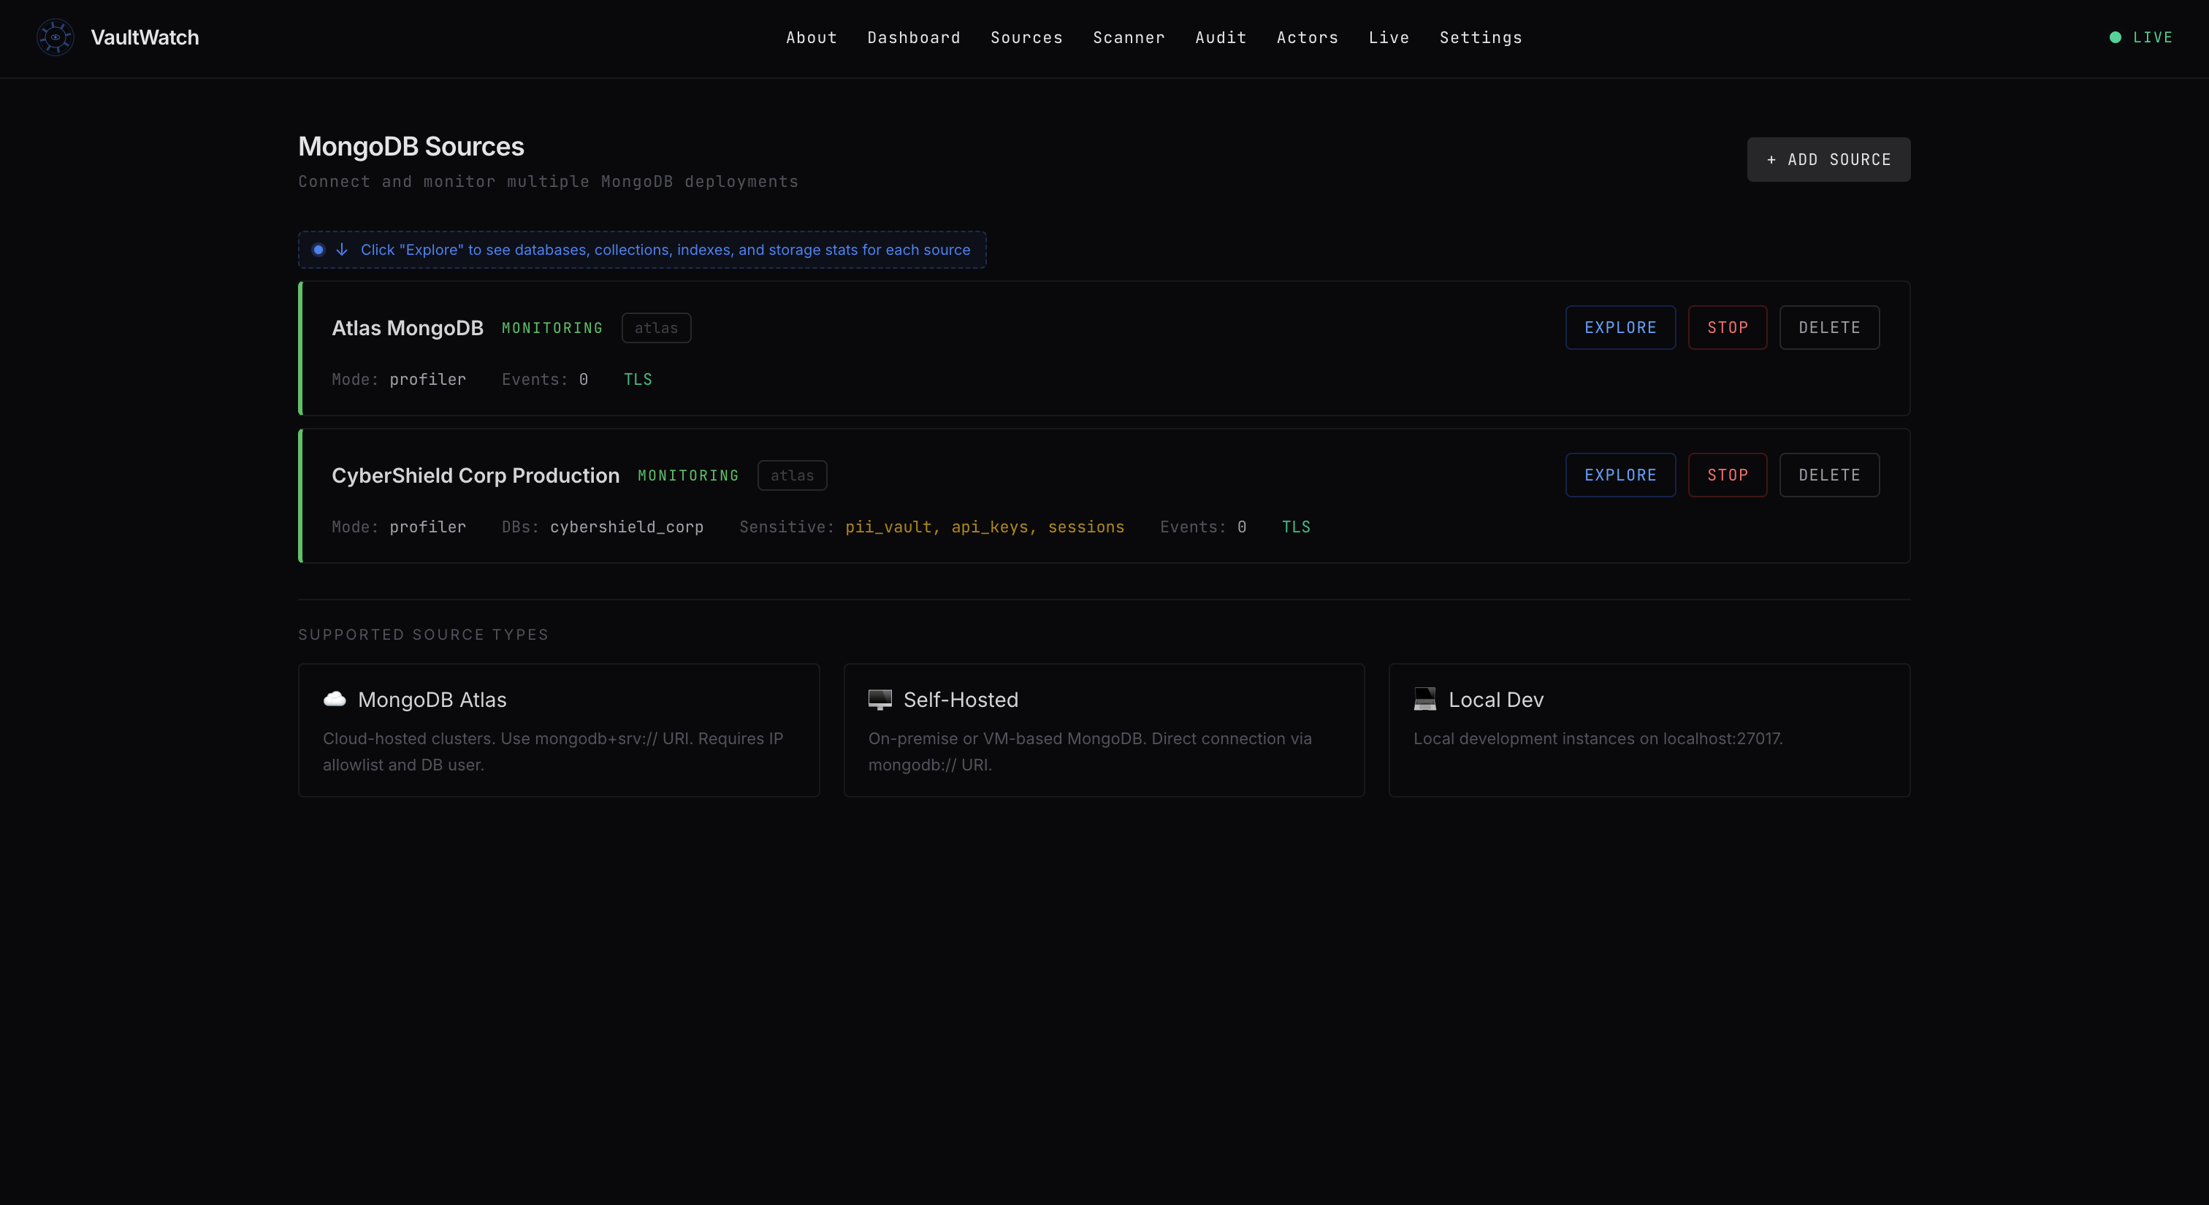Switch to the Audit section

pyautogui.click(x=1220, y=38)
